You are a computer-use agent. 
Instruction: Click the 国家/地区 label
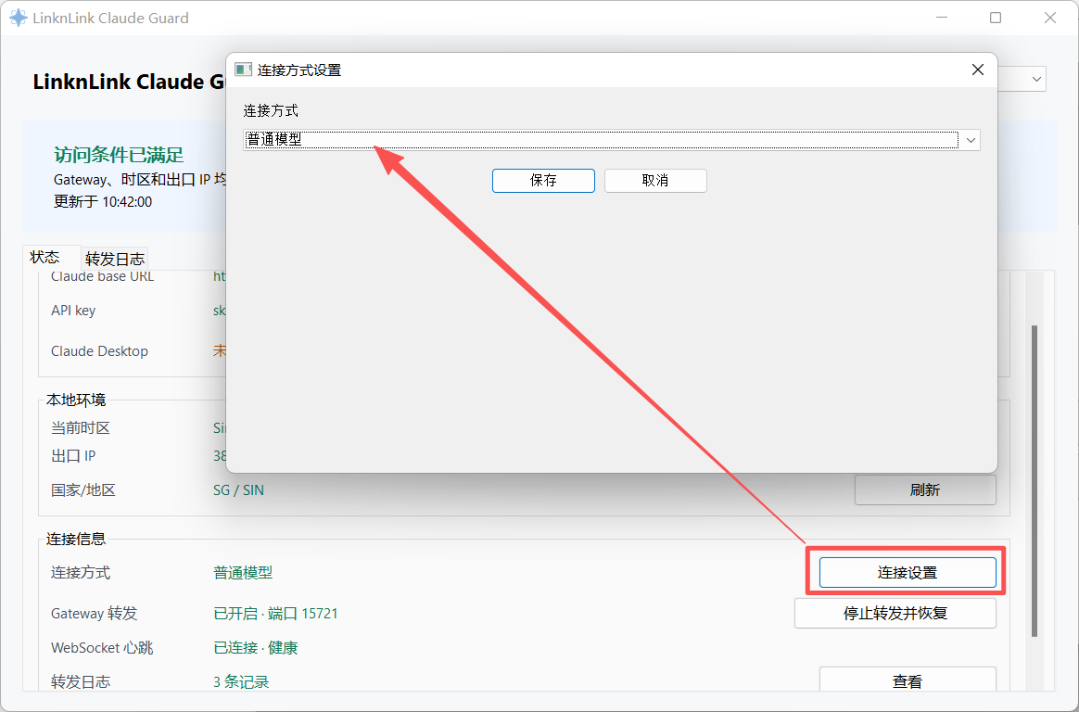click(83, 490)
